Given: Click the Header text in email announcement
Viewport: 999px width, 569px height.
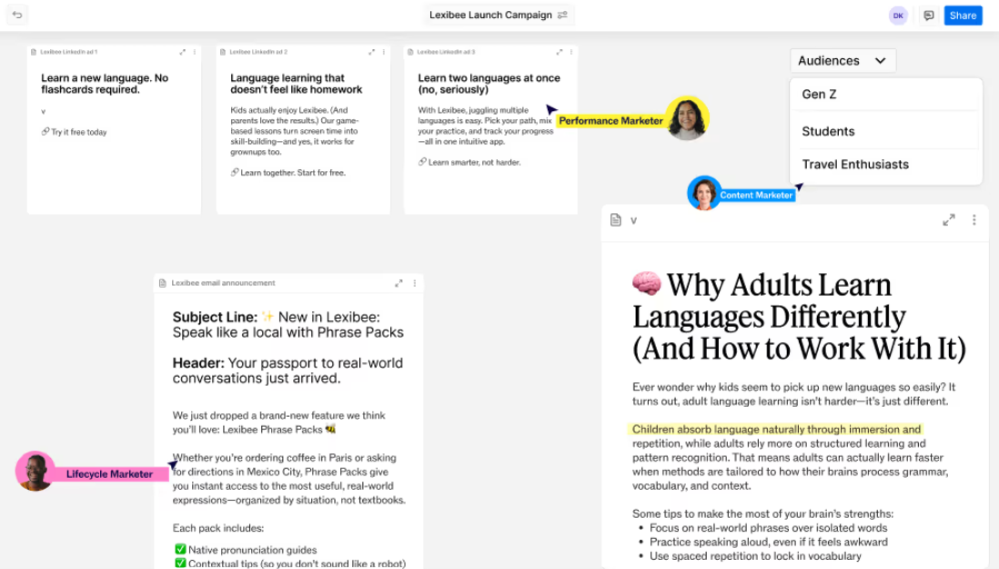Looking at the screenshot, I should [x=288, y=371].
